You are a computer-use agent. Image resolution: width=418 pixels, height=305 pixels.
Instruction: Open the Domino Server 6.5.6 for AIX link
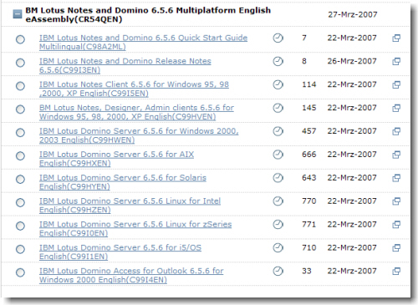click(116, 159)
